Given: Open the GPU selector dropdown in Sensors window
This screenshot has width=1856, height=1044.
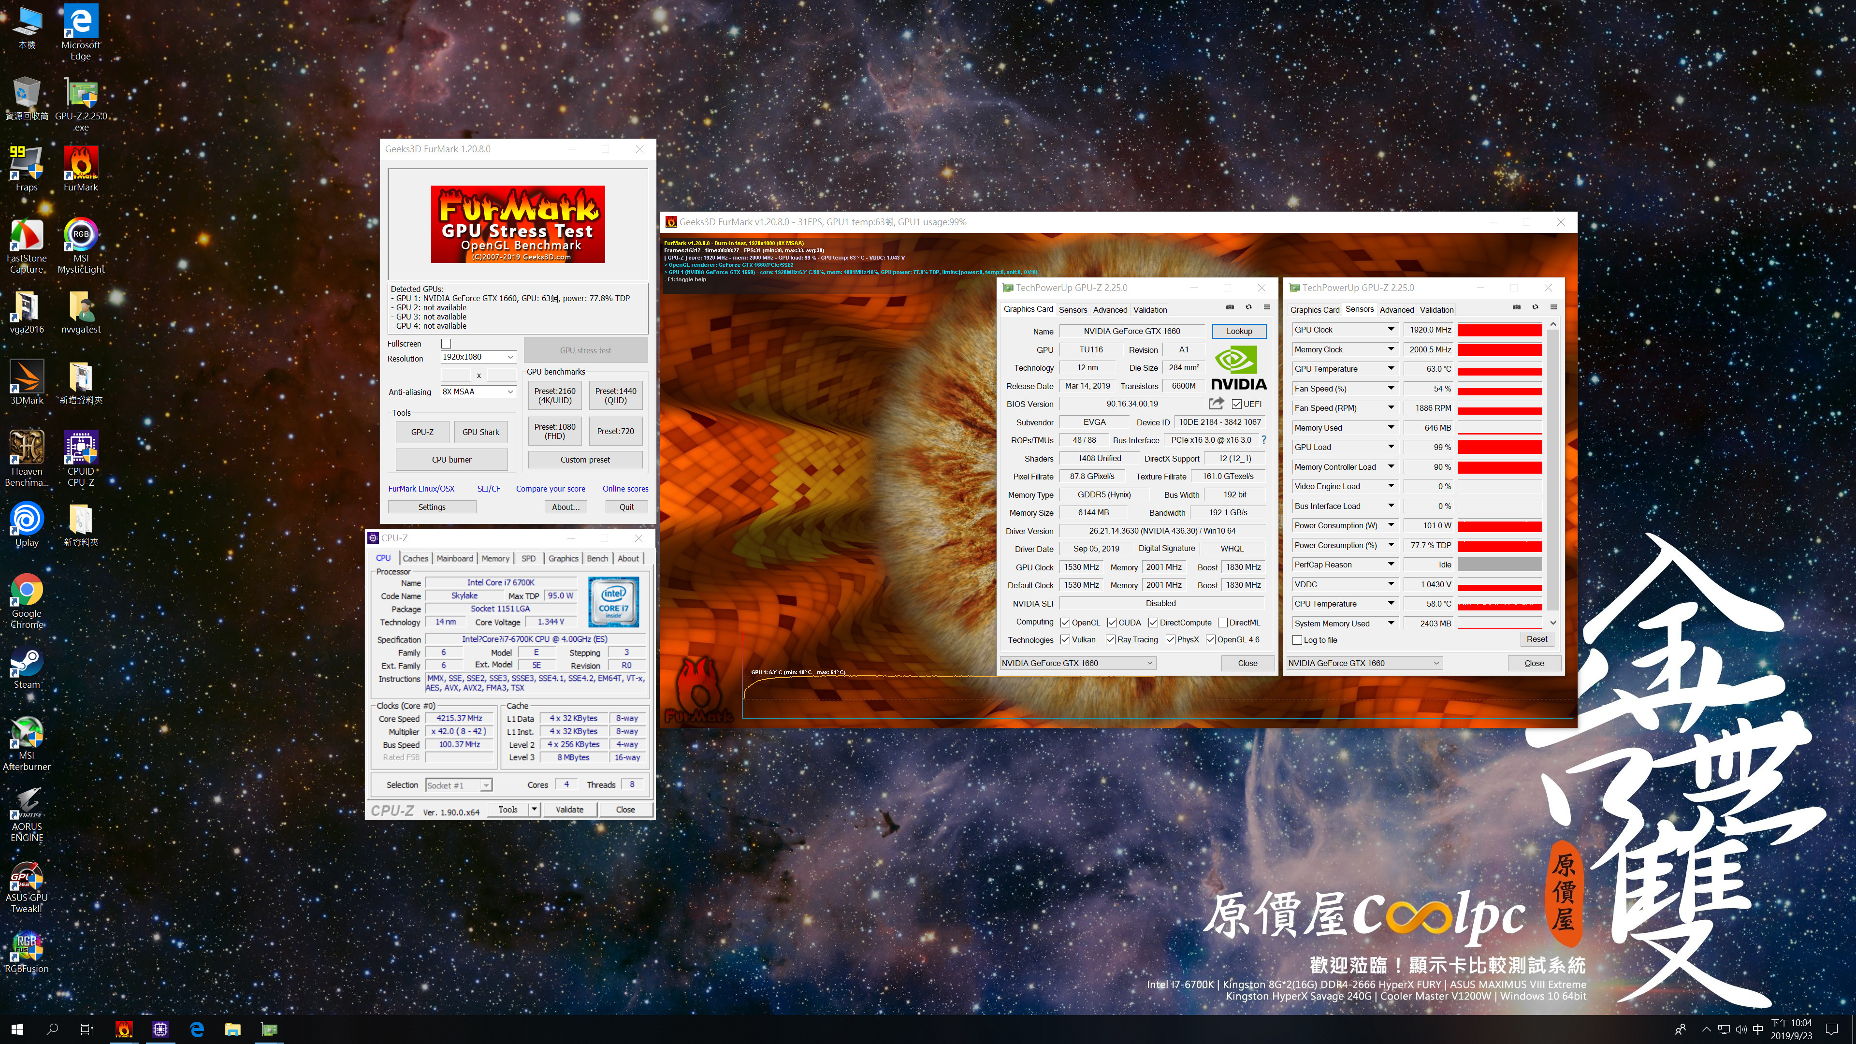Looking at the screenshot, I should [x=1364, y=663].
